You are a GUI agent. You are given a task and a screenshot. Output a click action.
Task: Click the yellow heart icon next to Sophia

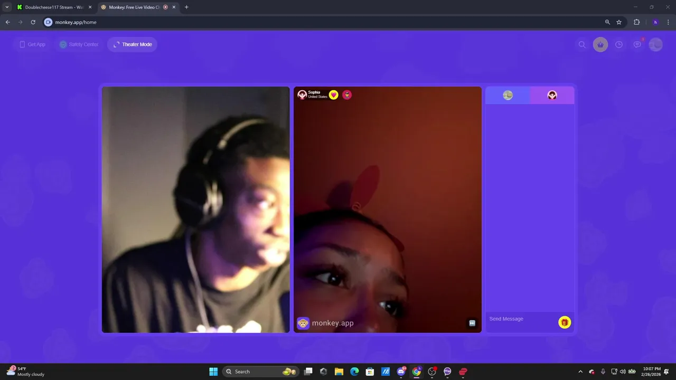[334, 95]
